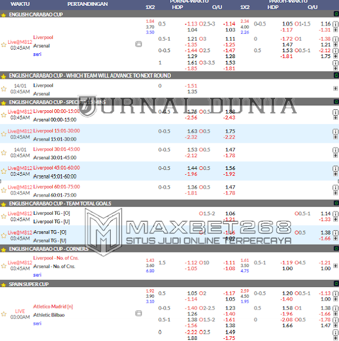The image size is (339, 341).
Task: Refresh the Which Team Will Advance section
Action: [336, 75]
